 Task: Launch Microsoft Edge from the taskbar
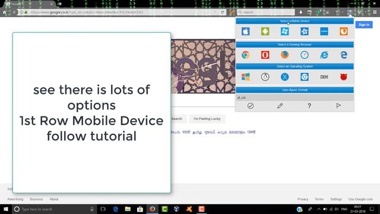[x=116, y=209]
